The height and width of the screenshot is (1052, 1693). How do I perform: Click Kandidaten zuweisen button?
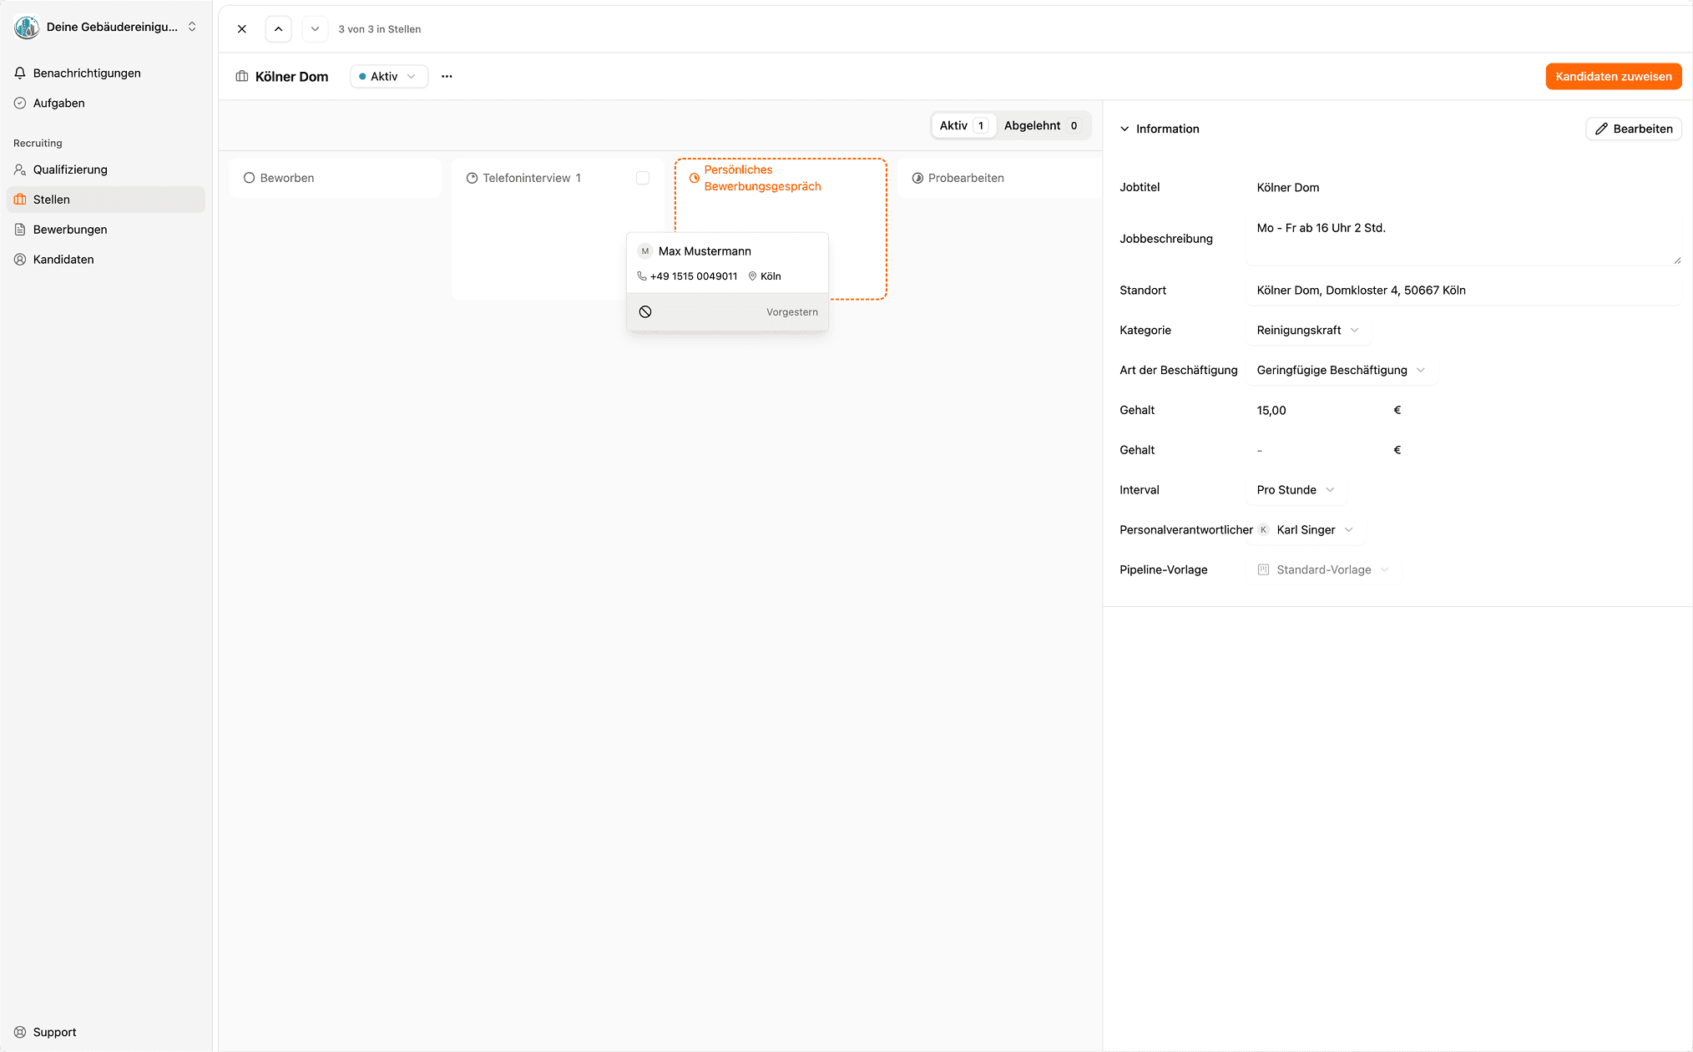tap(1613, 76)
